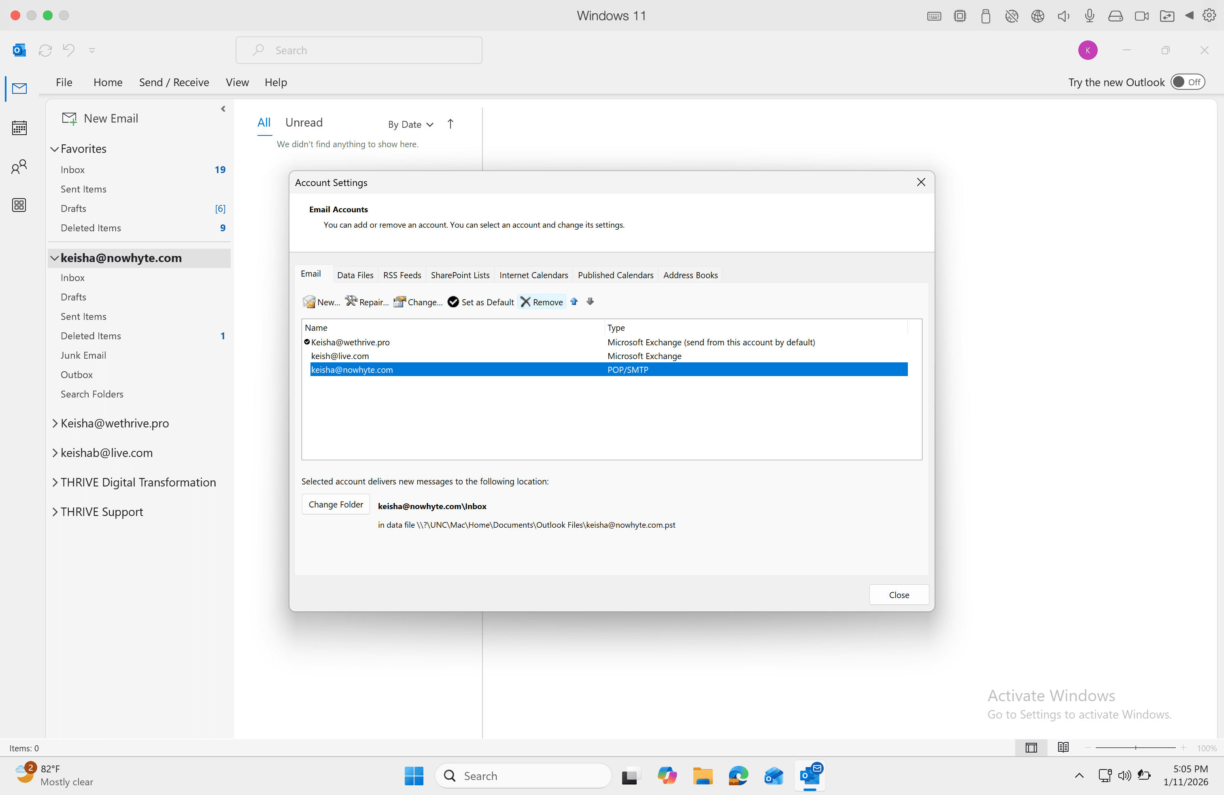Toggle Try the new Outlook switch
This screenshot has height=795, width=1224.
pyautogui.click(x=1188, y=82)
